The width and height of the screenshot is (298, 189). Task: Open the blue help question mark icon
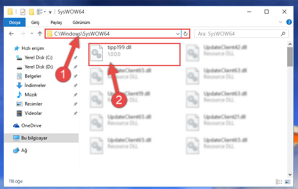[x=289, y=22]
